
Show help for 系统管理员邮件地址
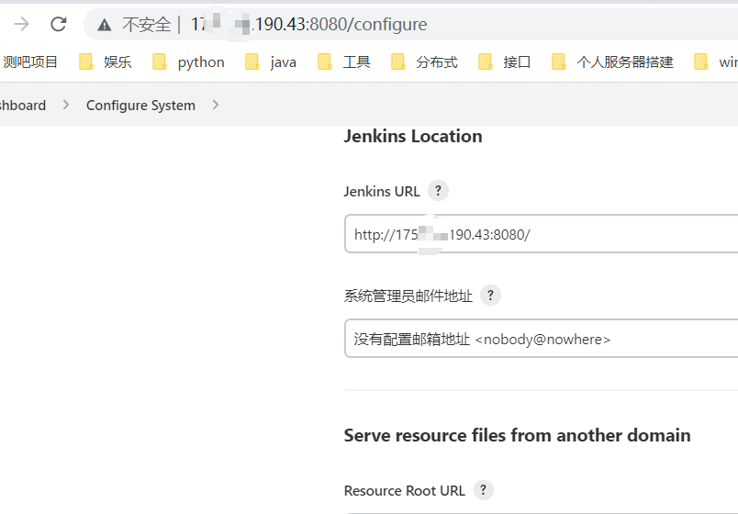point(490,296)
